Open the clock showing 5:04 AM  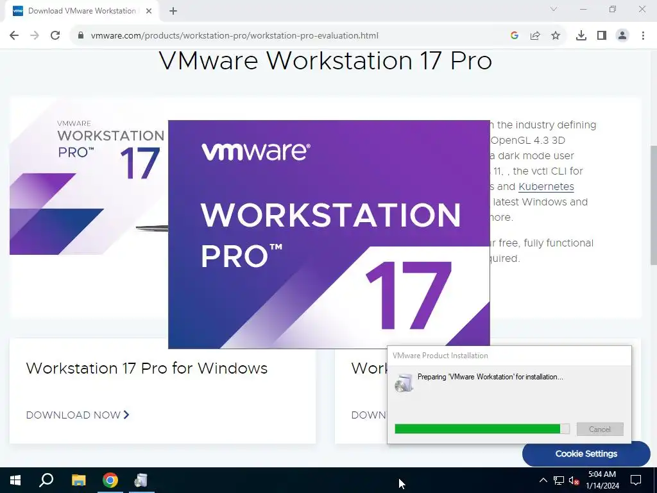point(602,480)
